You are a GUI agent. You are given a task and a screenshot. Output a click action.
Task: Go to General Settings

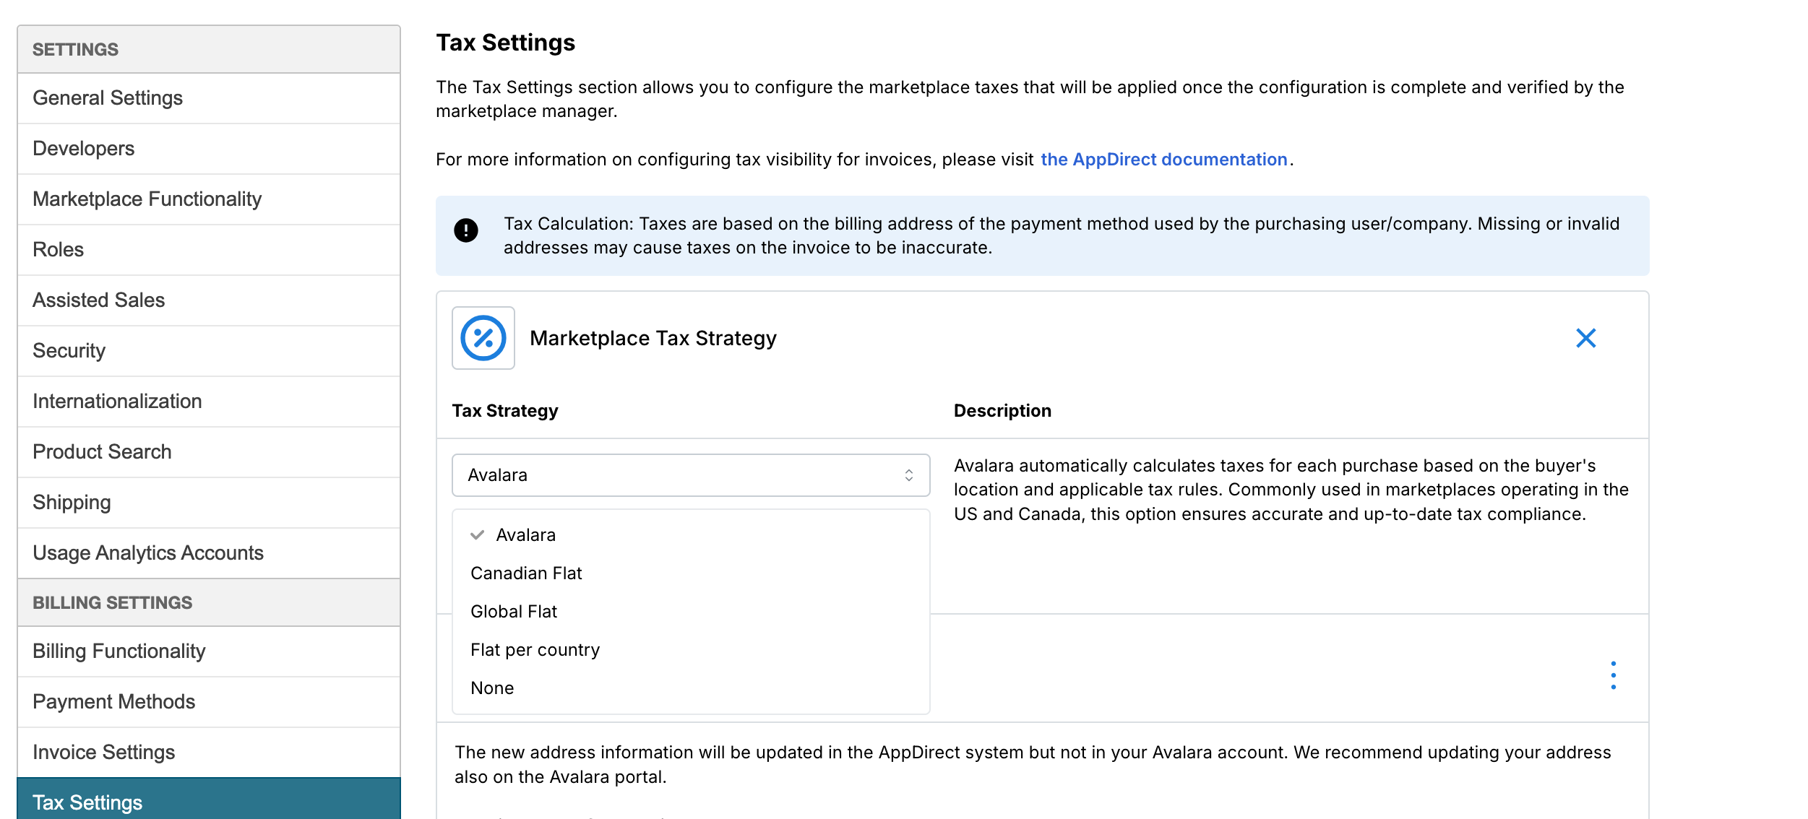(x=108, y=98)
